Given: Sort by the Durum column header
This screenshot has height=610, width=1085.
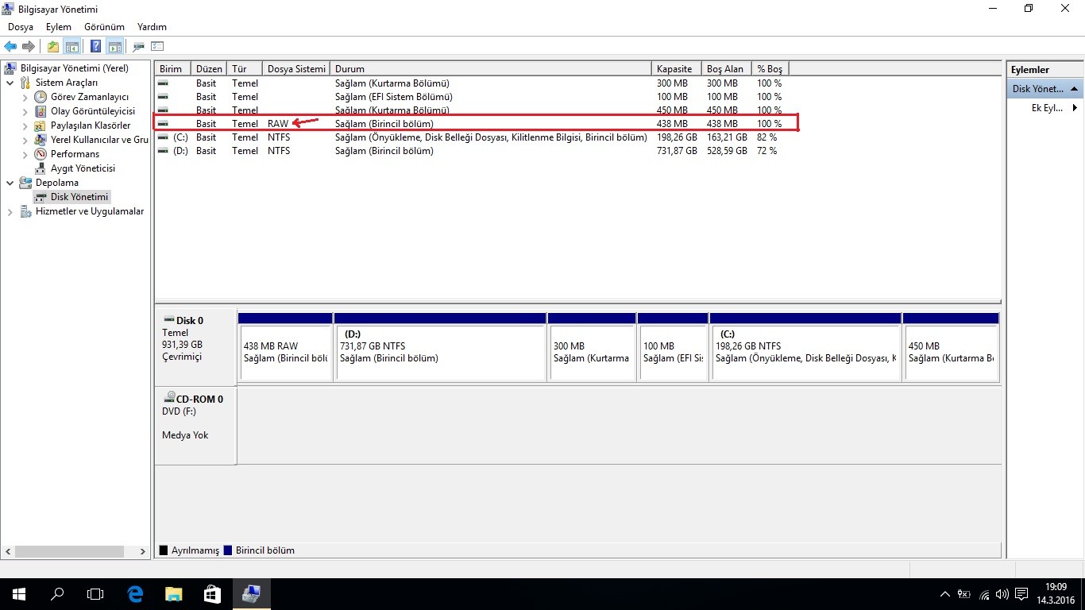Looking at the screenshot, I should click(x=491, y=69).
